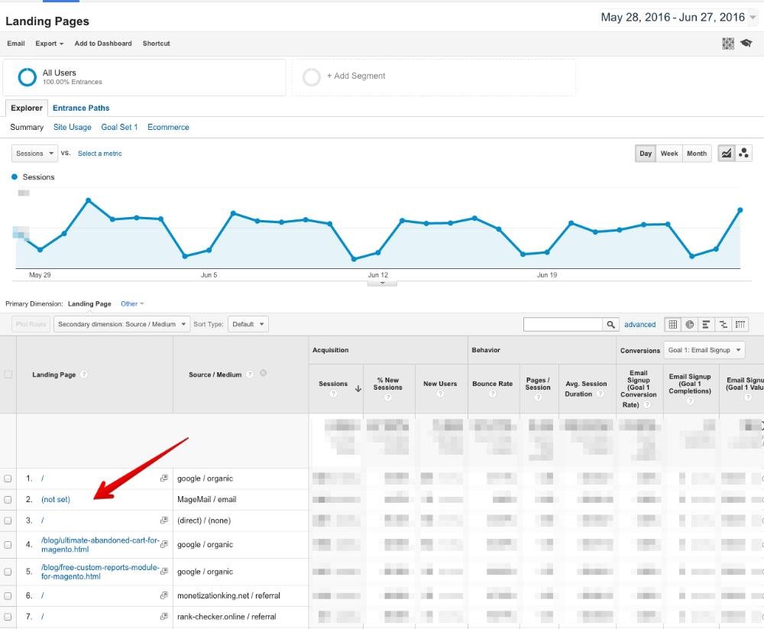Set chart granularity to Week
This screenshot has width=764, height=629.
click(669, 154)
